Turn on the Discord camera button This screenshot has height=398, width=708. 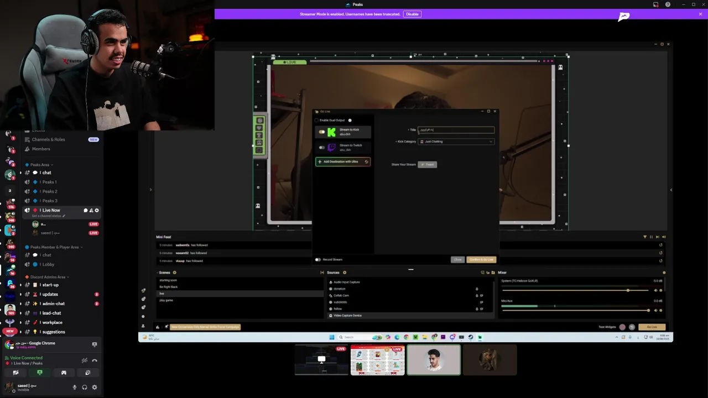pos(15,373)
